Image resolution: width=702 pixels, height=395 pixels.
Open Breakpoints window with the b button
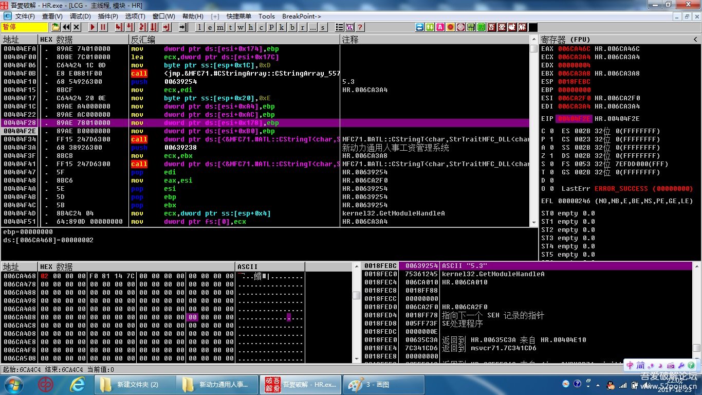click(x=292, y=27)
